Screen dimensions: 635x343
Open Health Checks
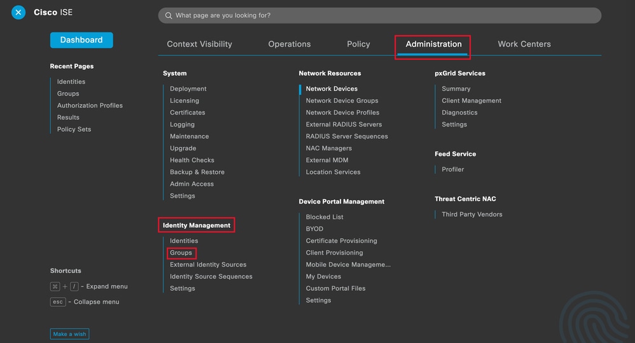192,160
